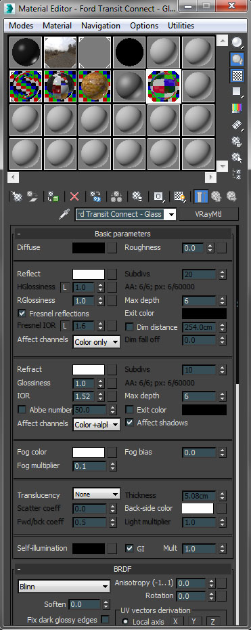This screenshot has height=630, width=251.
Task: Open reflection Affect channels Color only dropdown
Action: coord(97,342)
